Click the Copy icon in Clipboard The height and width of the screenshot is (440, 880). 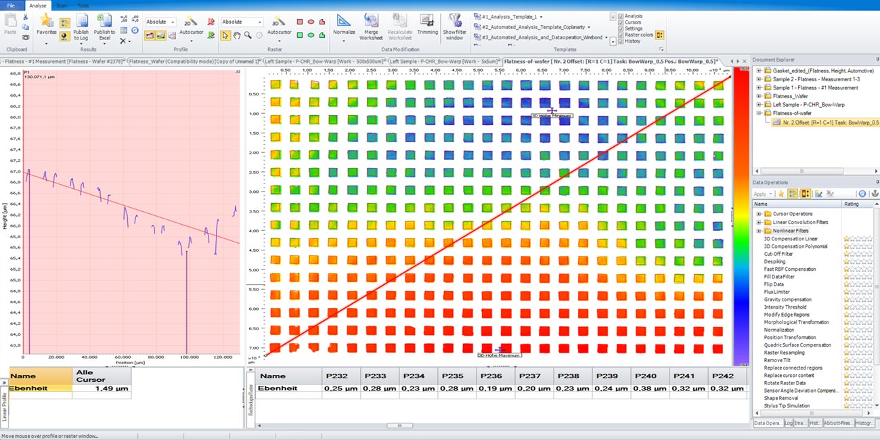click(25, 27)
